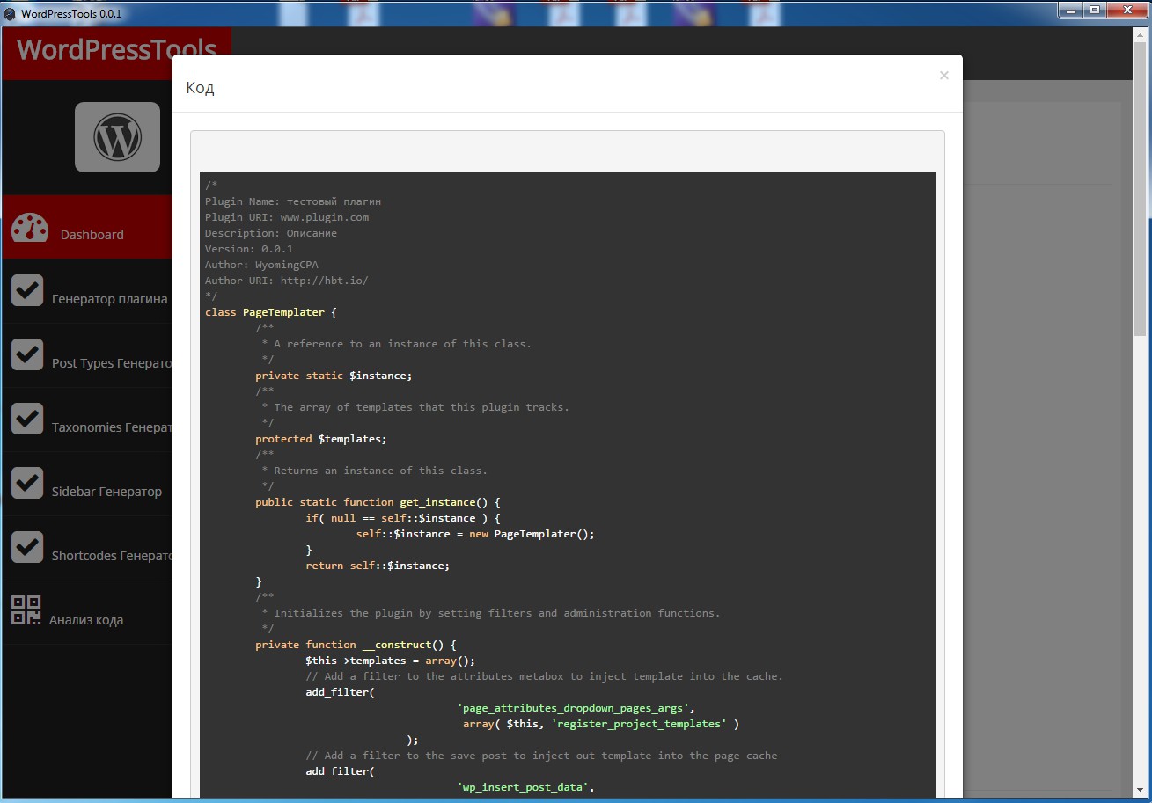Close the WordPressTools window
The image size is (1152, 803).
pyautogui.click(x=1126, y=11)
